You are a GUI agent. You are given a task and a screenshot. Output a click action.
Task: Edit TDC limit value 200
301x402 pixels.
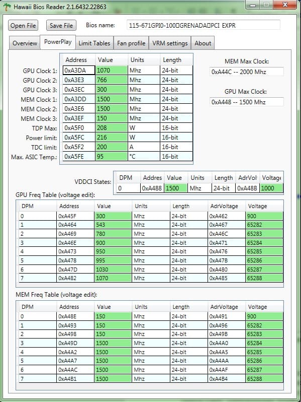[111, 147]
